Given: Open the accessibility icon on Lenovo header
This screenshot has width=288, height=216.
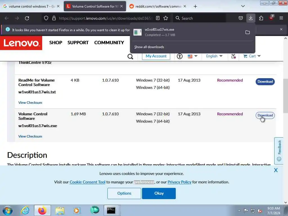Looking at the screenshot, I should (x=180, y=56).
